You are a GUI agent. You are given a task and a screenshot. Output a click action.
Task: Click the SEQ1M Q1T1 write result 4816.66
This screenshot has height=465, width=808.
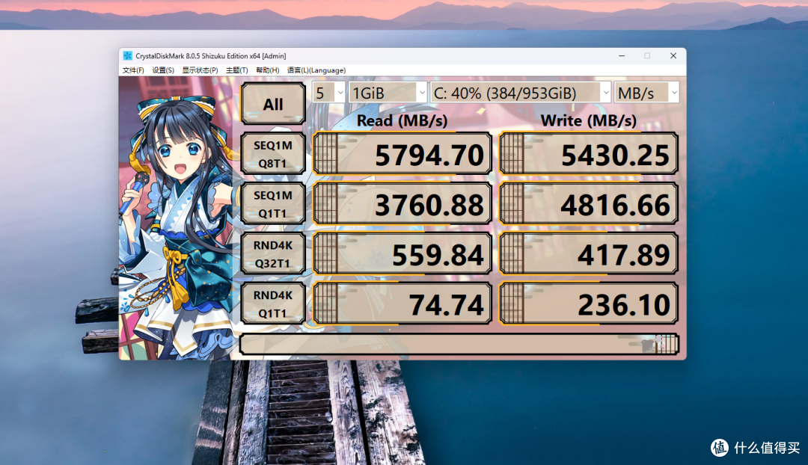tap(589, 204)
